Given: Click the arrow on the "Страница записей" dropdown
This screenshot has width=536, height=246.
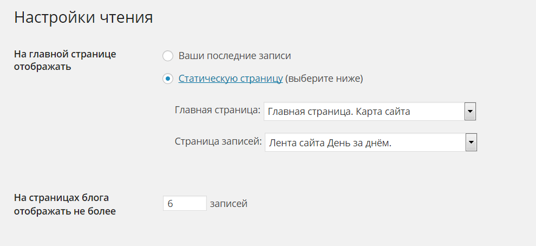Looking at the screenshot, I should [471, 143].
